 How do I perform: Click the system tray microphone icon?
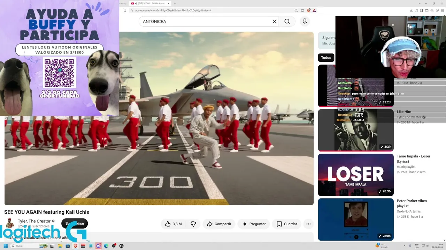(410, 246)
